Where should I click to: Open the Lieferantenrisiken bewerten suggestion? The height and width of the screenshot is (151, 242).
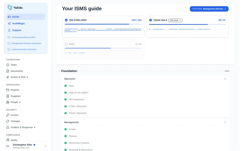coord(24,49)
